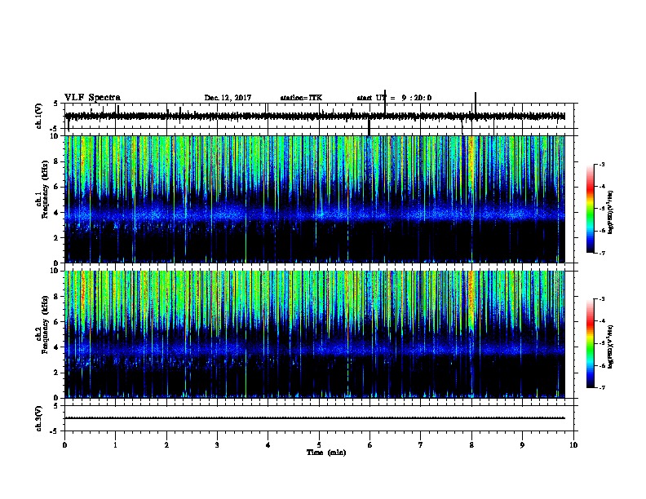Click the "-7" label on ch.2 colorbar
This screenshot has height=499, width=646.
(601, 388)
